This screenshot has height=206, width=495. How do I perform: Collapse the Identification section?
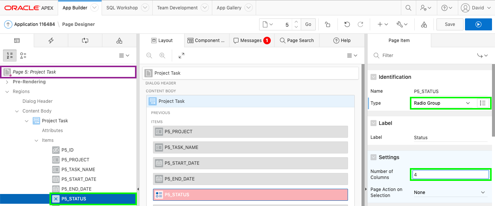click(x=373, y=77)
